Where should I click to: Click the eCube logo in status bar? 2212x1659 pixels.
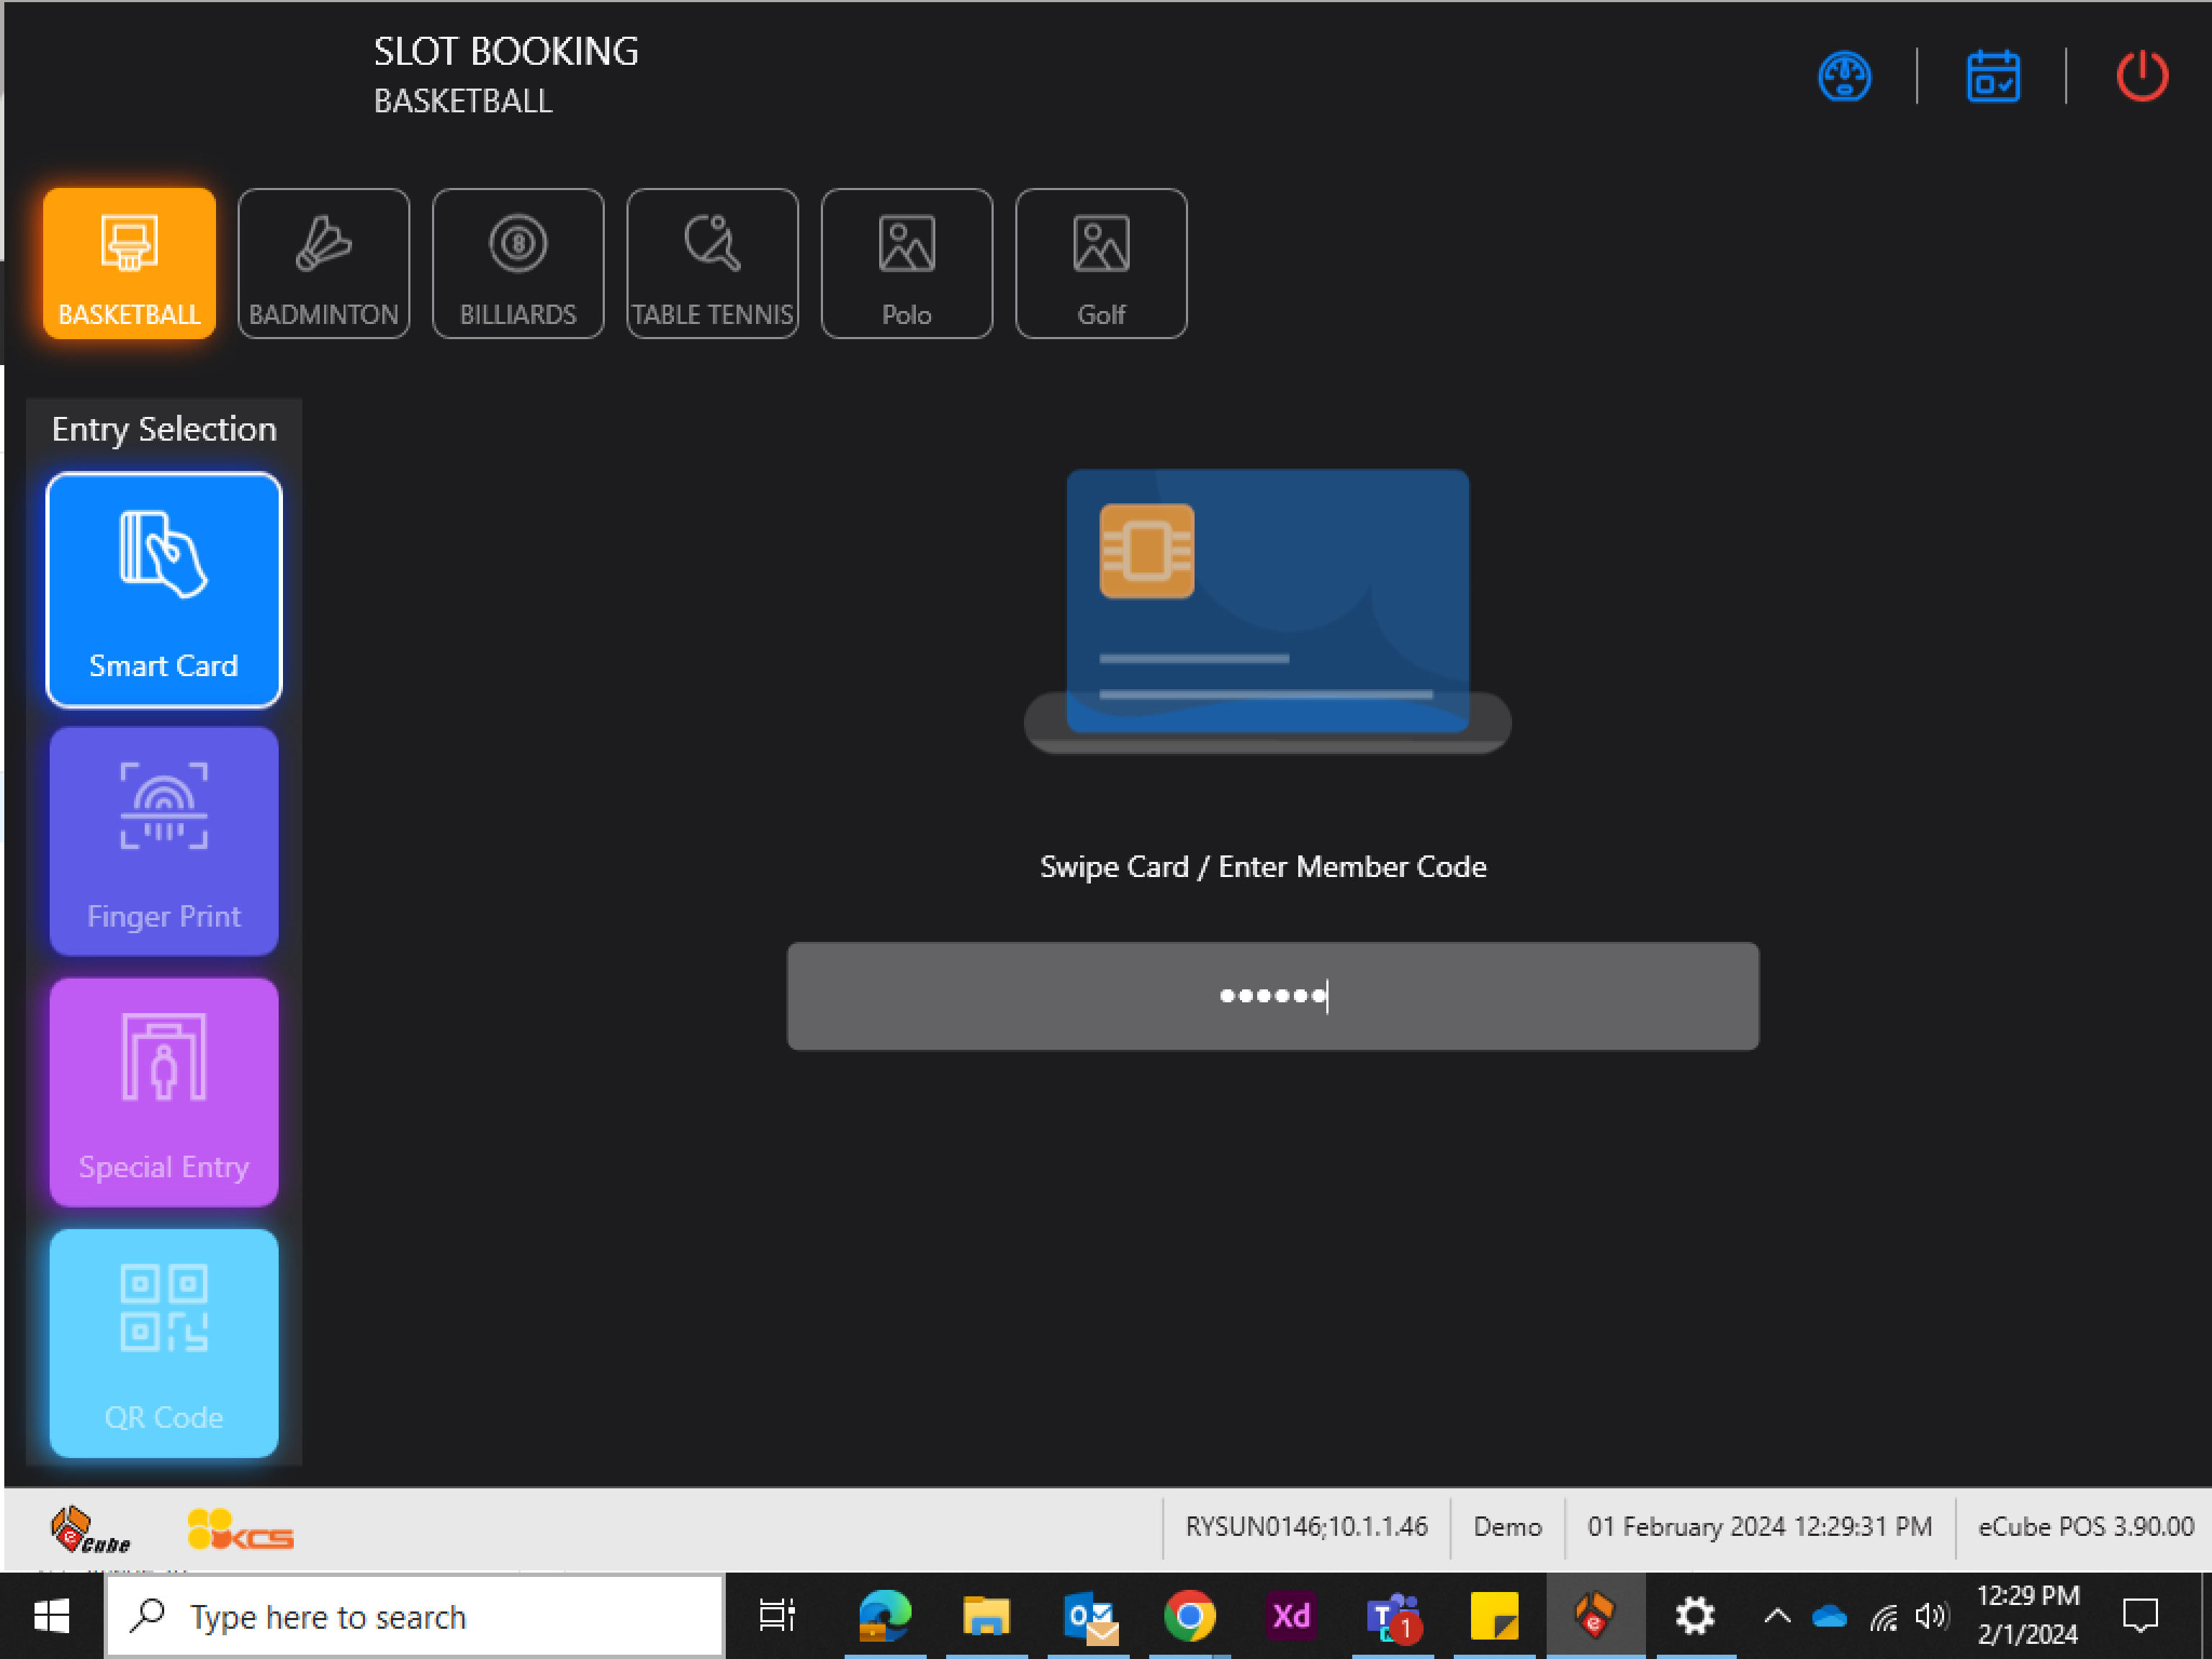tap(89, 1530)
